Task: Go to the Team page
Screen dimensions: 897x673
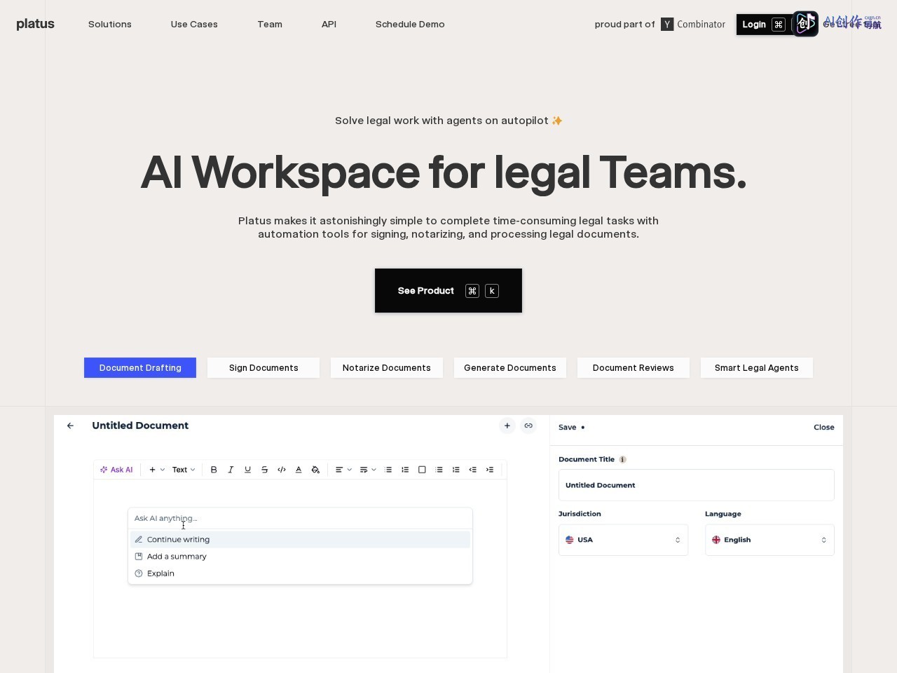Action: click(x=270, y=24)
